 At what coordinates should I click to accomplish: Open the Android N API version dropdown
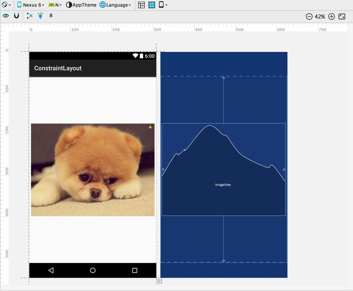(55, 5)
